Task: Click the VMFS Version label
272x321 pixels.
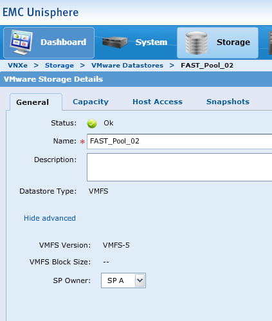Action: click(x=65, y=245)
